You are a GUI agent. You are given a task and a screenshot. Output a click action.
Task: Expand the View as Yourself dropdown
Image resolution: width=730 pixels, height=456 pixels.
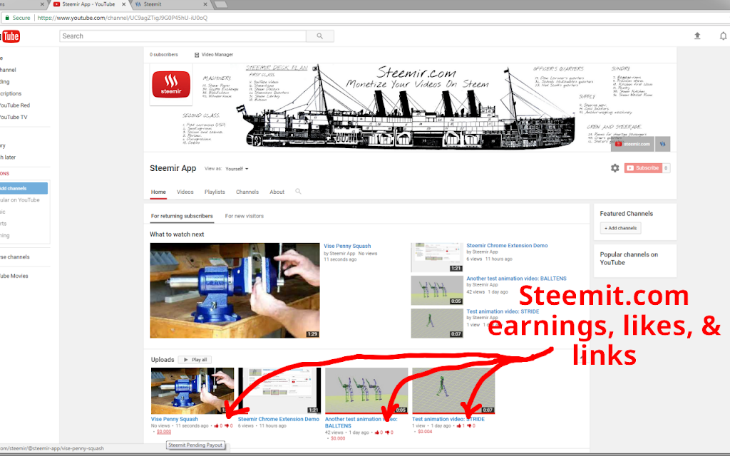click(237, 169)
